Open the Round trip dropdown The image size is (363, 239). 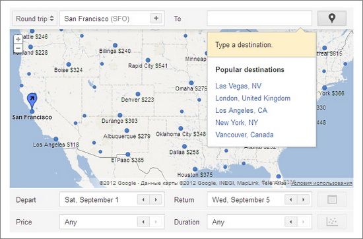click(x=35, y=18)
